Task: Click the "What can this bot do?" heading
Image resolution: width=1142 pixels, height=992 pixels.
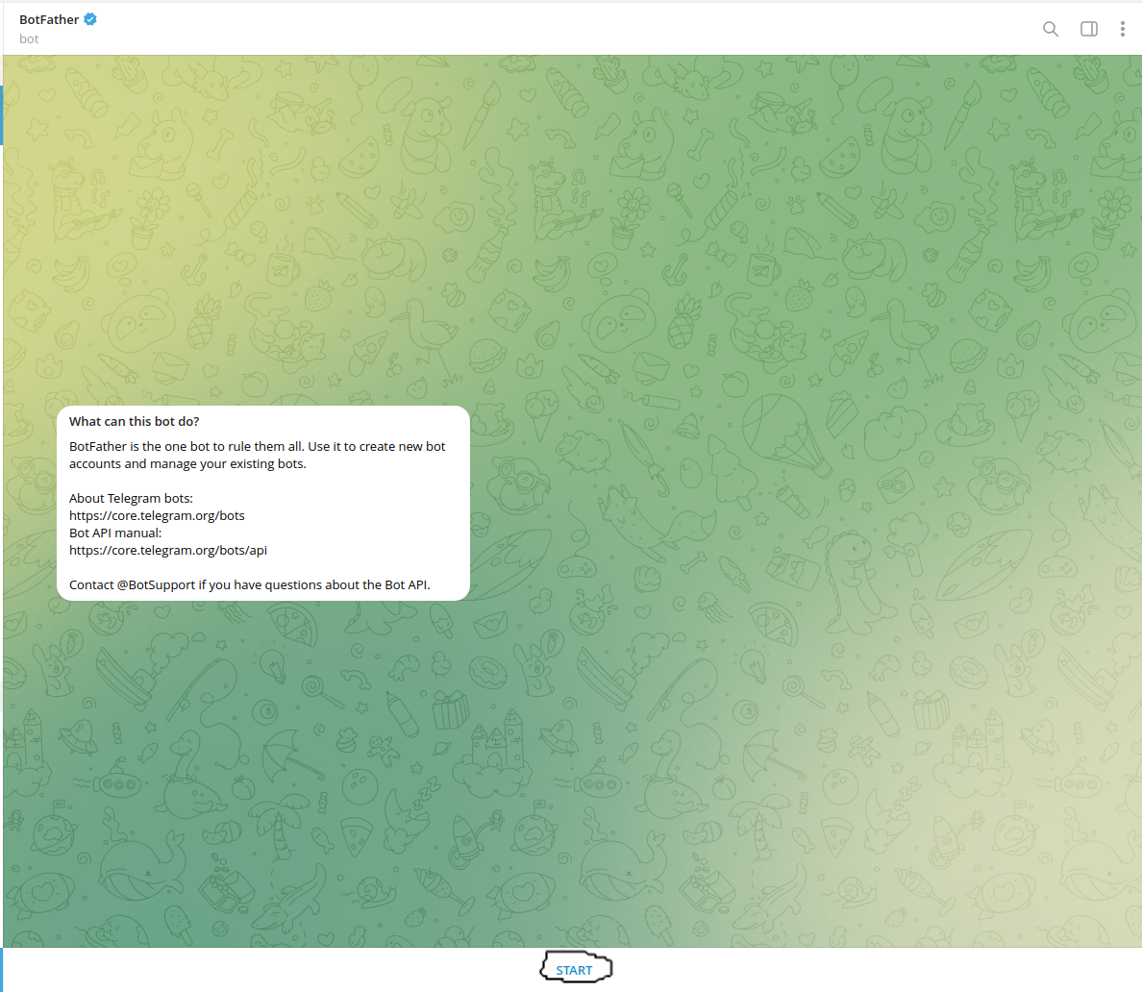Action: [135, 422]
